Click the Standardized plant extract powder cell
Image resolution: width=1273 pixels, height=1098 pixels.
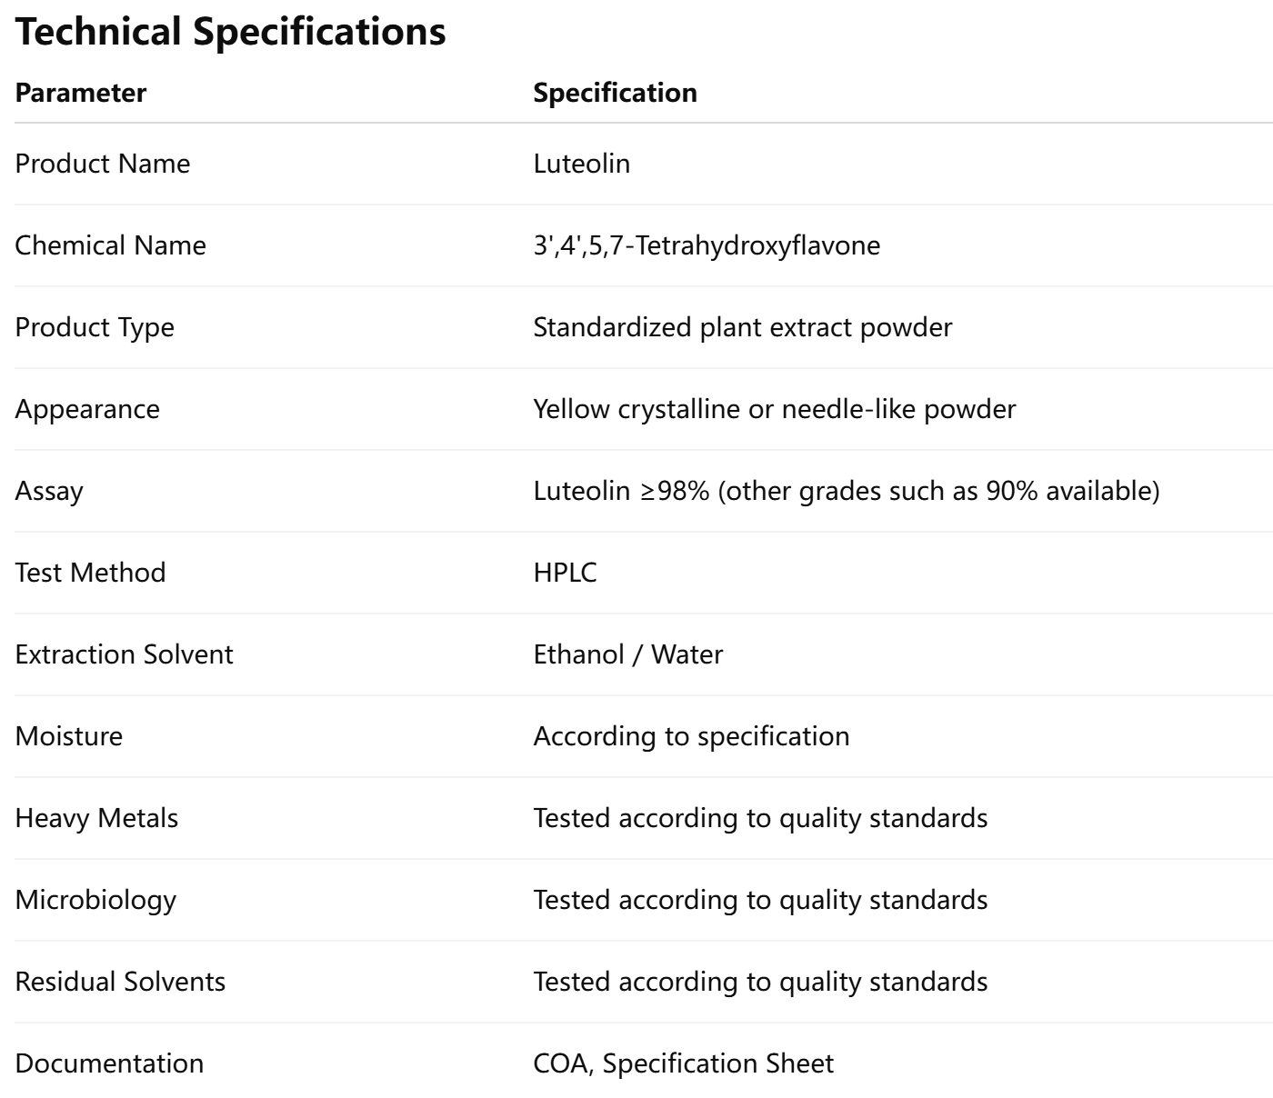[x=742, y=327]
